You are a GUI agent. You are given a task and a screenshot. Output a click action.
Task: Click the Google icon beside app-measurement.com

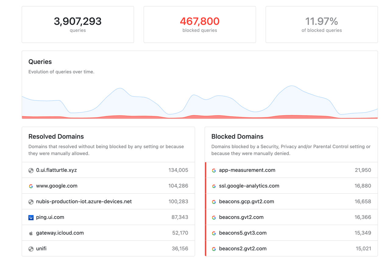tap(214, 170)
